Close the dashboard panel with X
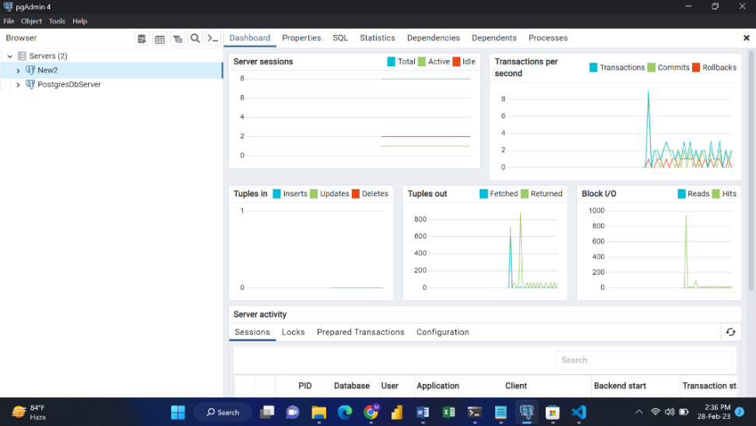 pos(747,37)
